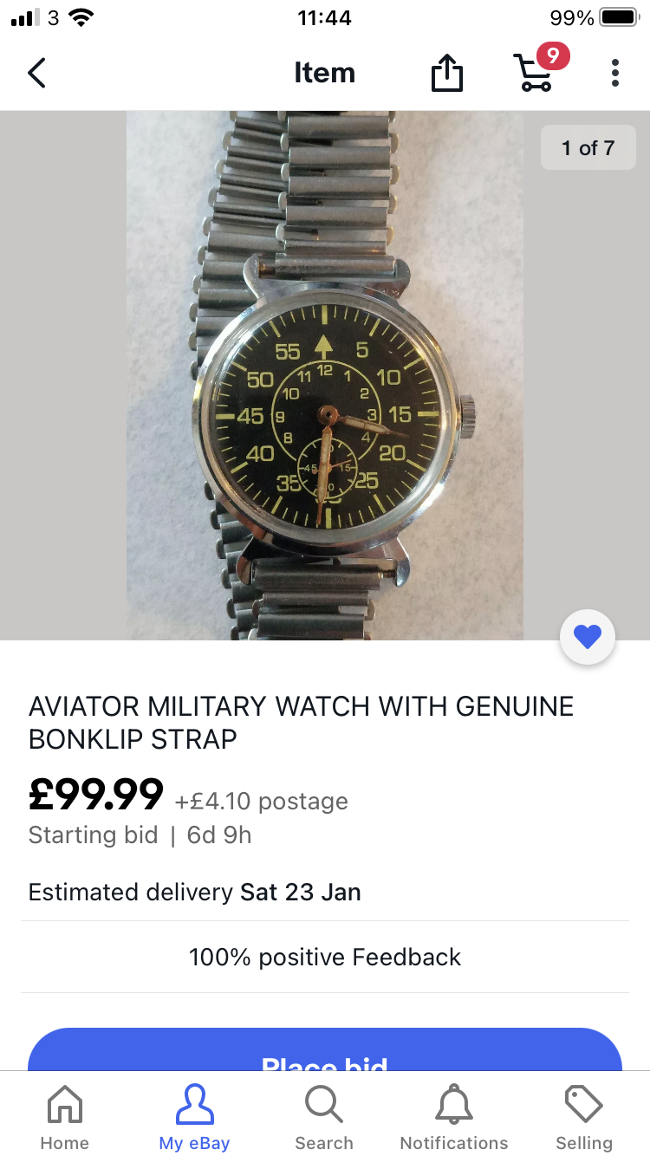This screenshot has height=1156, width=650.
Task: View the 100% positive Feedback link
Action: point(325,957)
